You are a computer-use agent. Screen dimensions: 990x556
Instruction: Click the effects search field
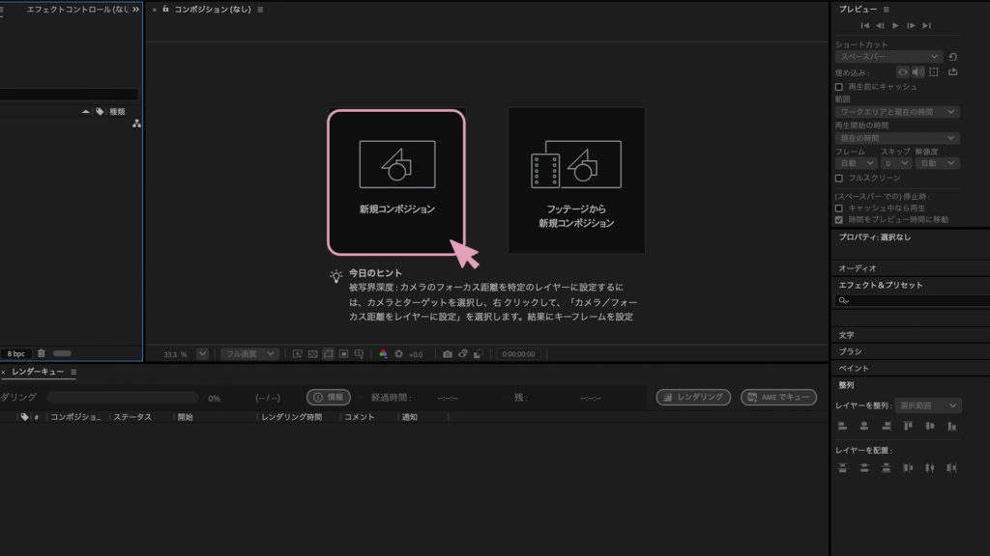coord(913,301)
